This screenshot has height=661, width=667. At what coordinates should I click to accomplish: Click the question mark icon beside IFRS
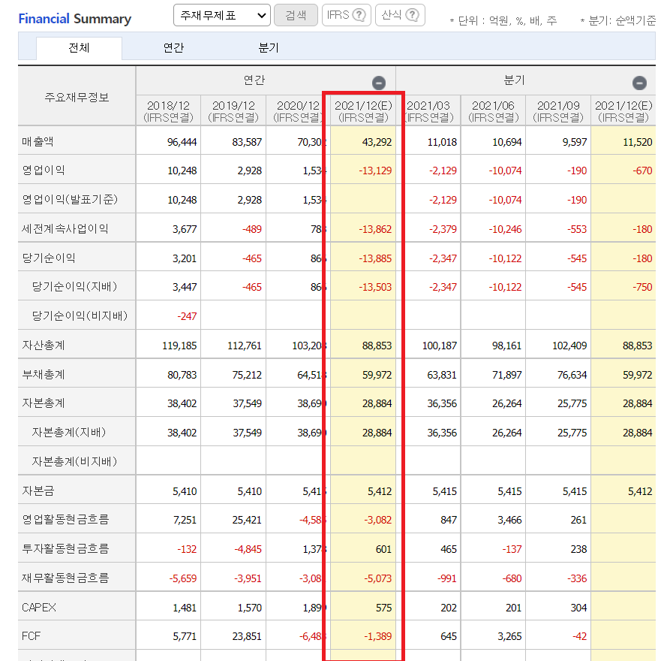359,15
